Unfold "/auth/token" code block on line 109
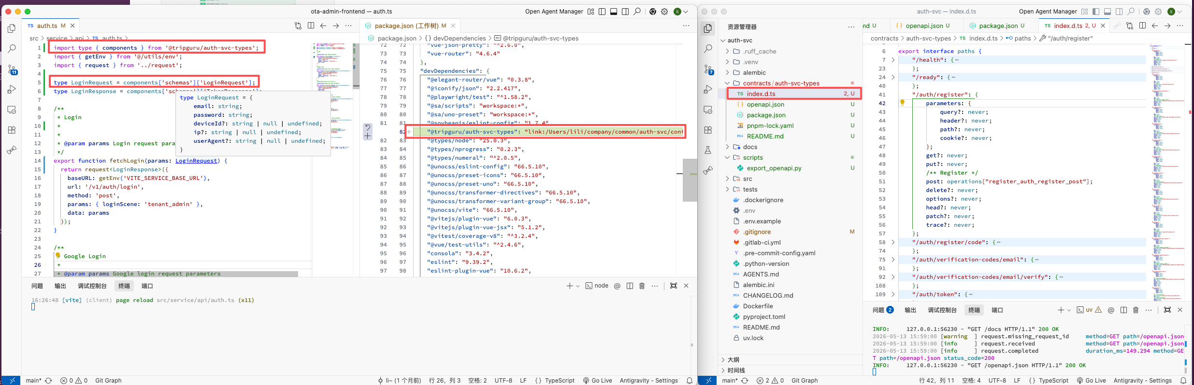Viewport: 1194px width, 385px height. (x=893, y=294)
